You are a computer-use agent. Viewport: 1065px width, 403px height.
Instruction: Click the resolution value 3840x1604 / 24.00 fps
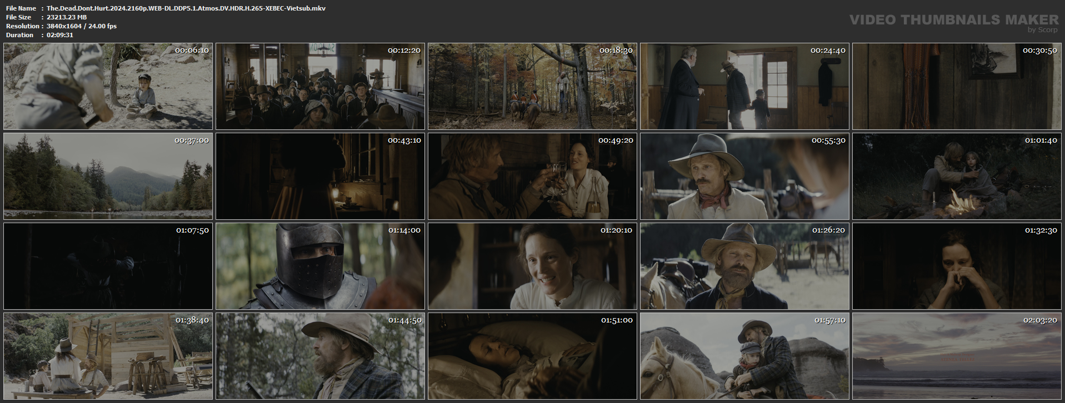click(x=82, y=26)
